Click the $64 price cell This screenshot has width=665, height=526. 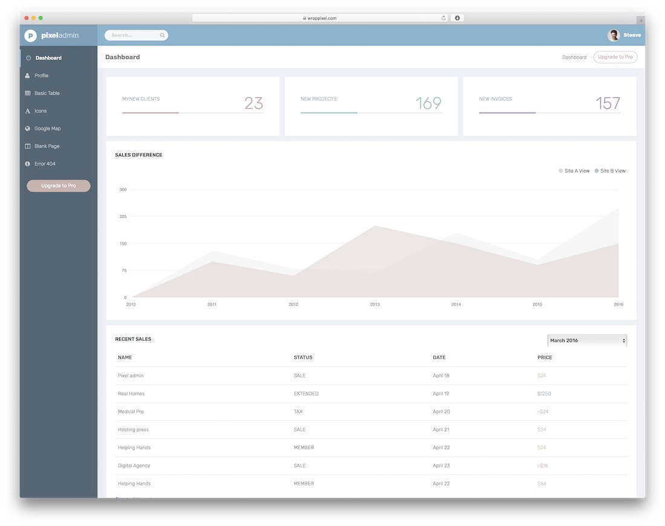pos(542,484)
